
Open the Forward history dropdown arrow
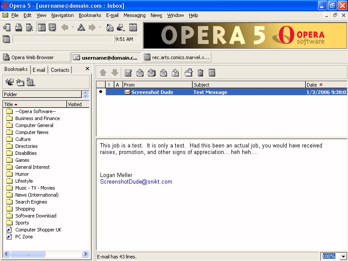pos(100,27)
